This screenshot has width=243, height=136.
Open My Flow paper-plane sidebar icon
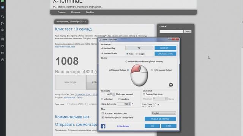[x=3, y=23]
